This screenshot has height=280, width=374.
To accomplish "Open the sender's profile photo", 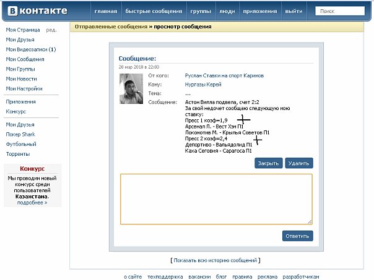I will [x=131, y=90].
